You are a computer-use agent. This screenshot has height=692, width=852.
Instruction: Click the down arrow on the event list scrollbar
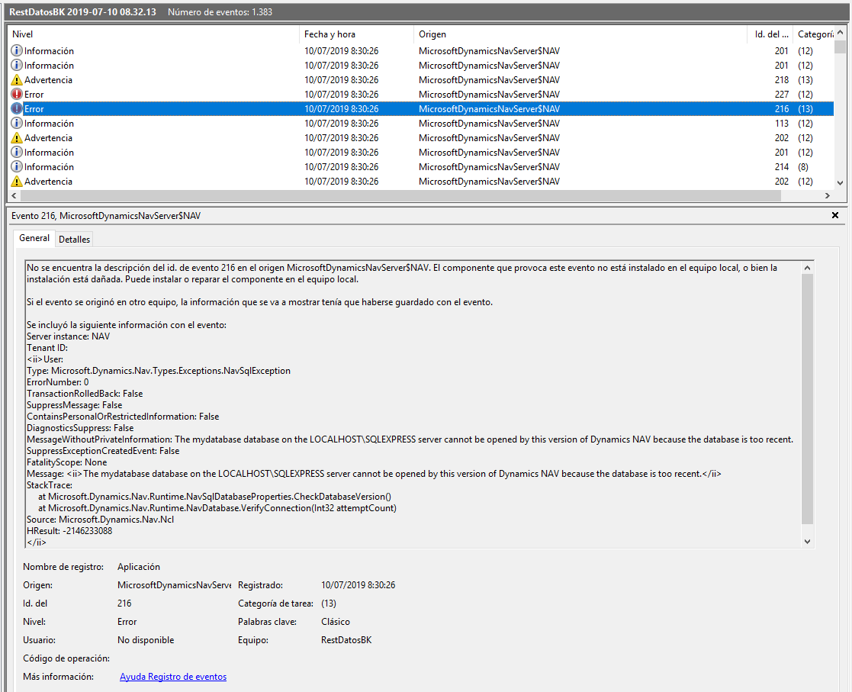point(838,182)
